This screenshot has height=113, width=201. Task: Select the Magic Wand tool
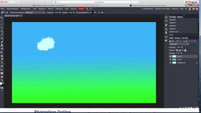pyautogui.click(x=2, y=28)
